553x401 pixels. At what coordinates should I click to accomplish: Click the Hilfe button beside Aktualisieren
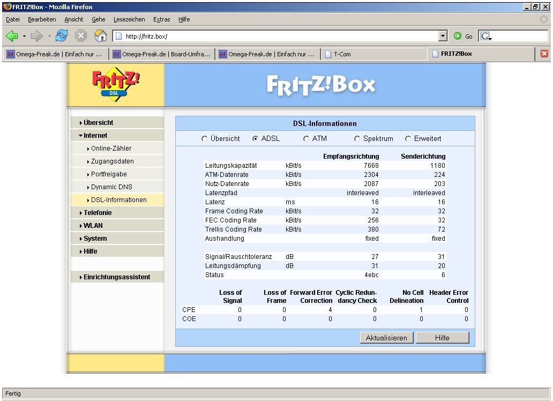coord(442,338)
